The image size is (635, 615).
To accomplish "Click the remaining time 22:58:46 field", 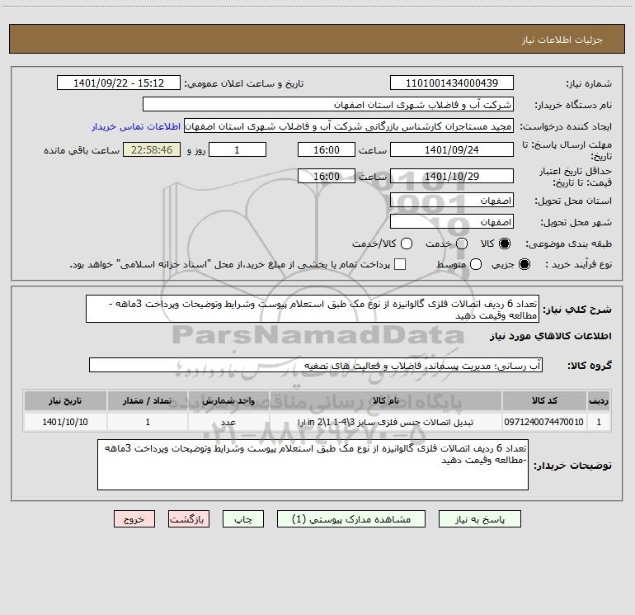I will pos(152,149).
